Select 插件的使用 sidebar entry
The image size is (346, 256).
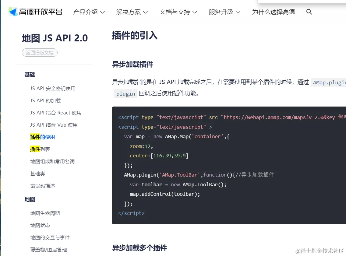[42, 137]
